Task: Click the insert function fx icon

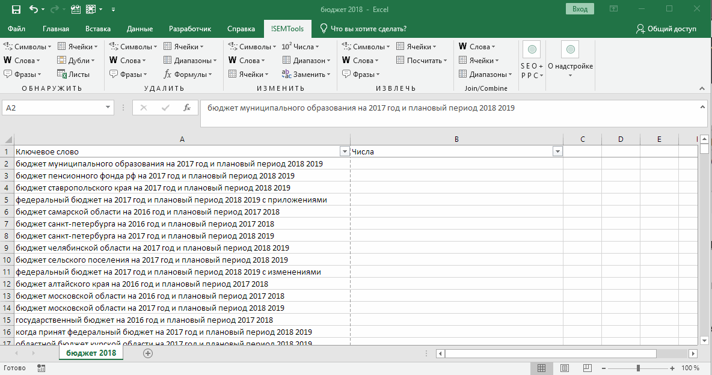Action: [x=187, y=108]
